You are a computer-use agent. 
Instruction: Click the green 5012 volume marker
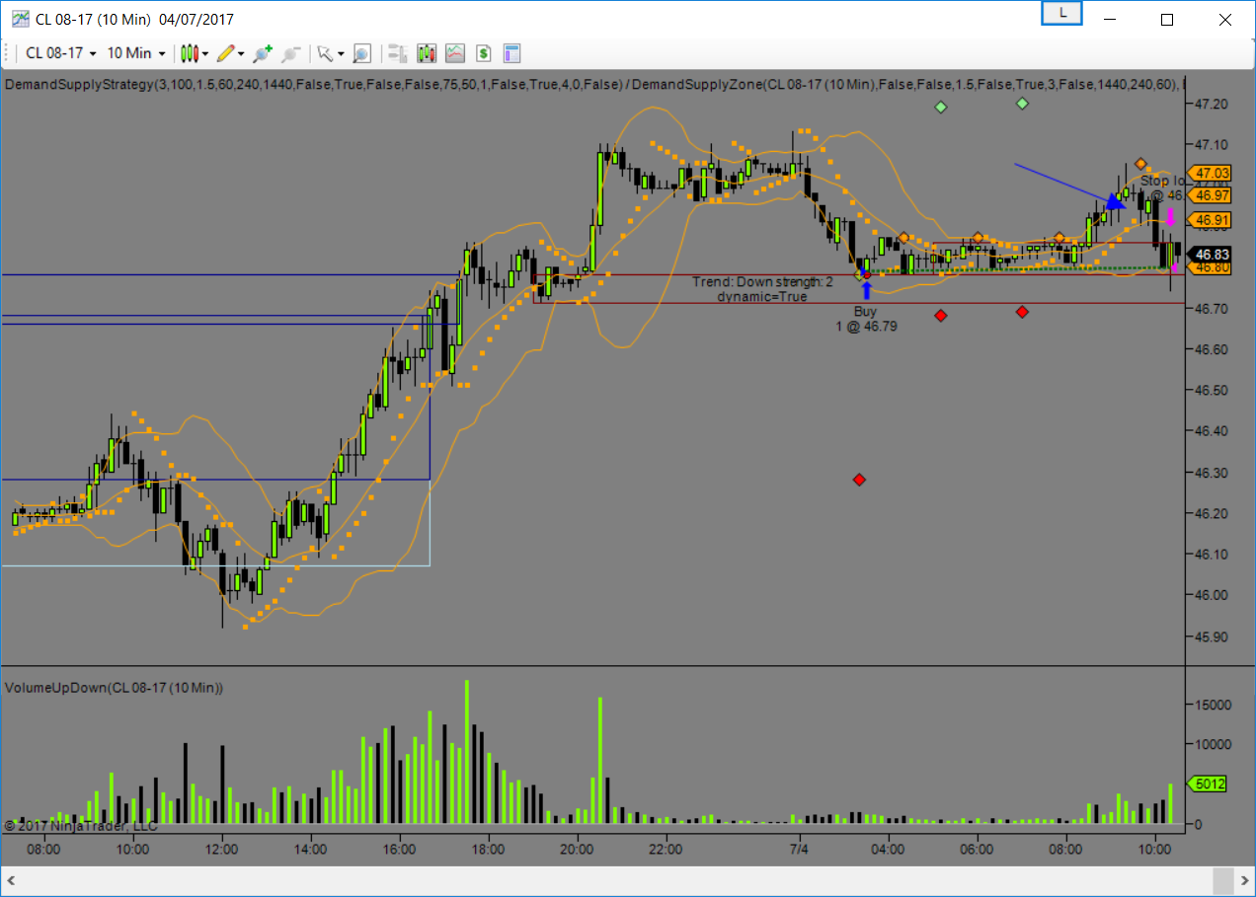[1210, 784]
